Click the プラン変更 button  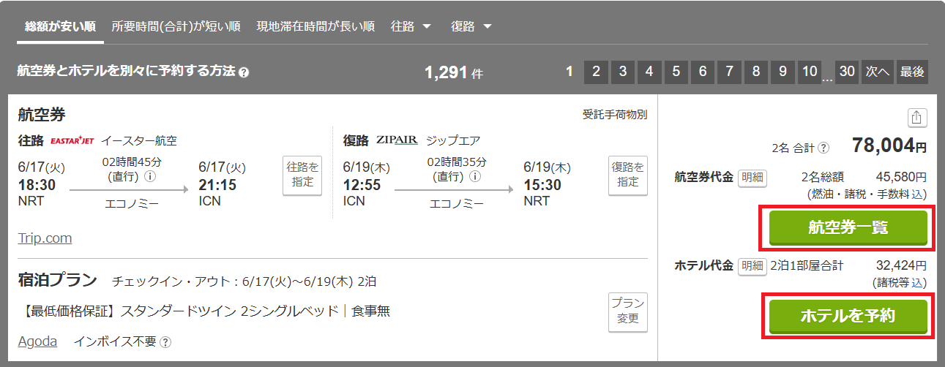coord(627,312)
